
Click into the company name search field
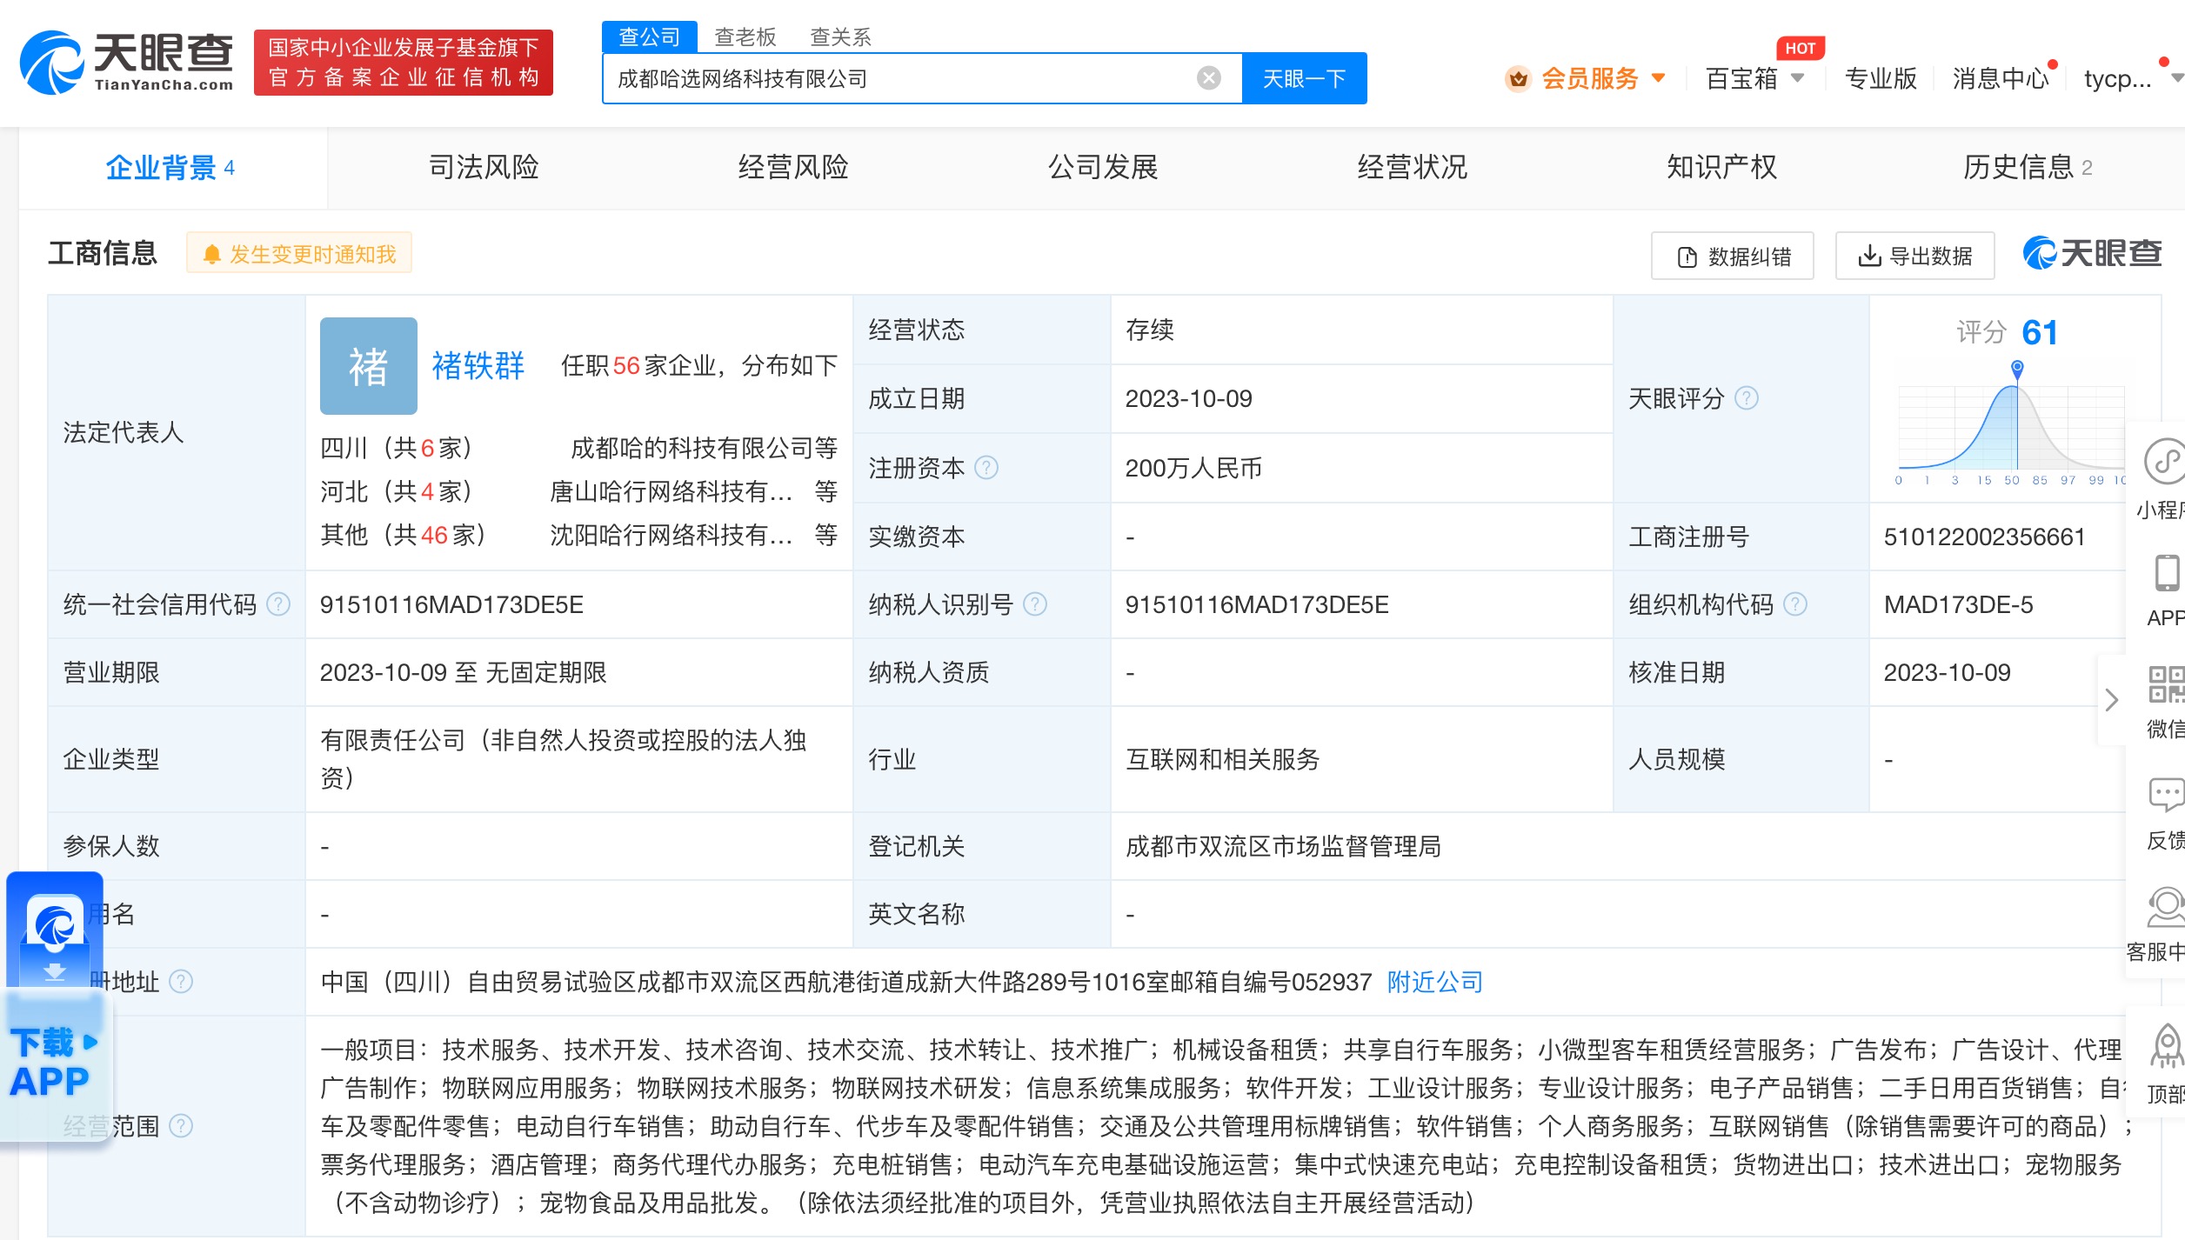click(896, 78)
